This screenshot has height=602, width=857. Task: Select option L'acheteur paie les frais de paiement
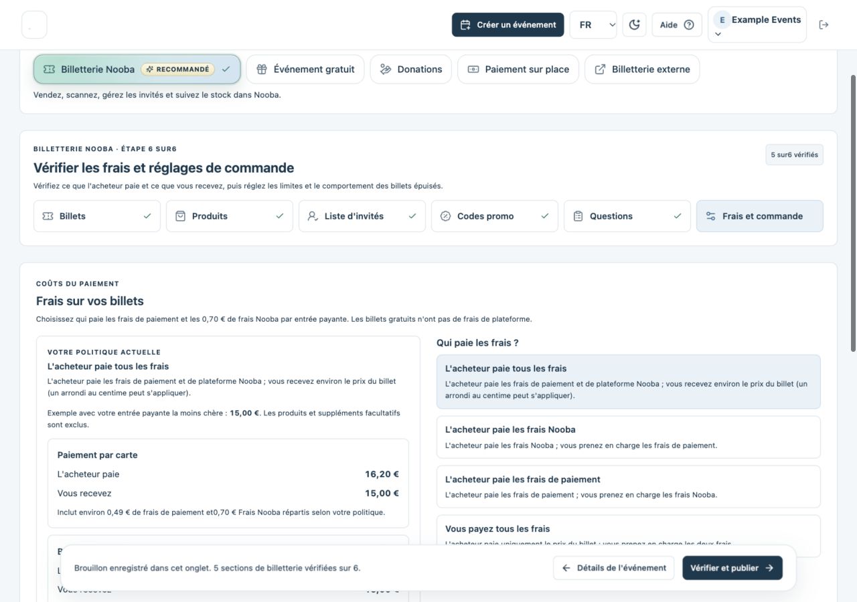click(628, 486)
